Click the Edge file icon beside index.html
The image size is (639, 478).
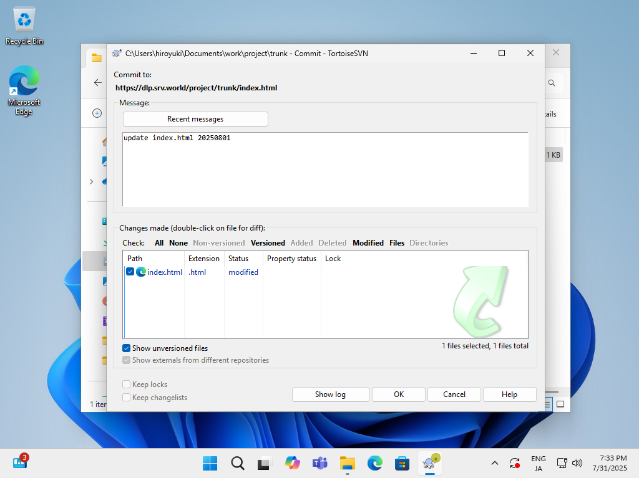click(x=141, y=272)
